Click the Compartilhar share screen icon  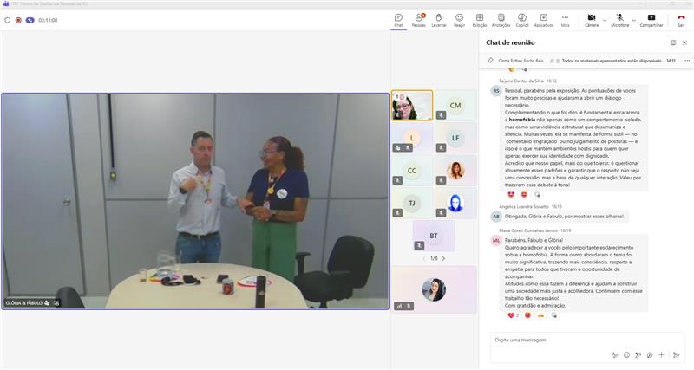(651, 19)
